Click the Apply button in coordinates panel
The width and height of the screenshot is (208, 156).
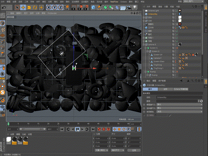[x=134, y=150]
